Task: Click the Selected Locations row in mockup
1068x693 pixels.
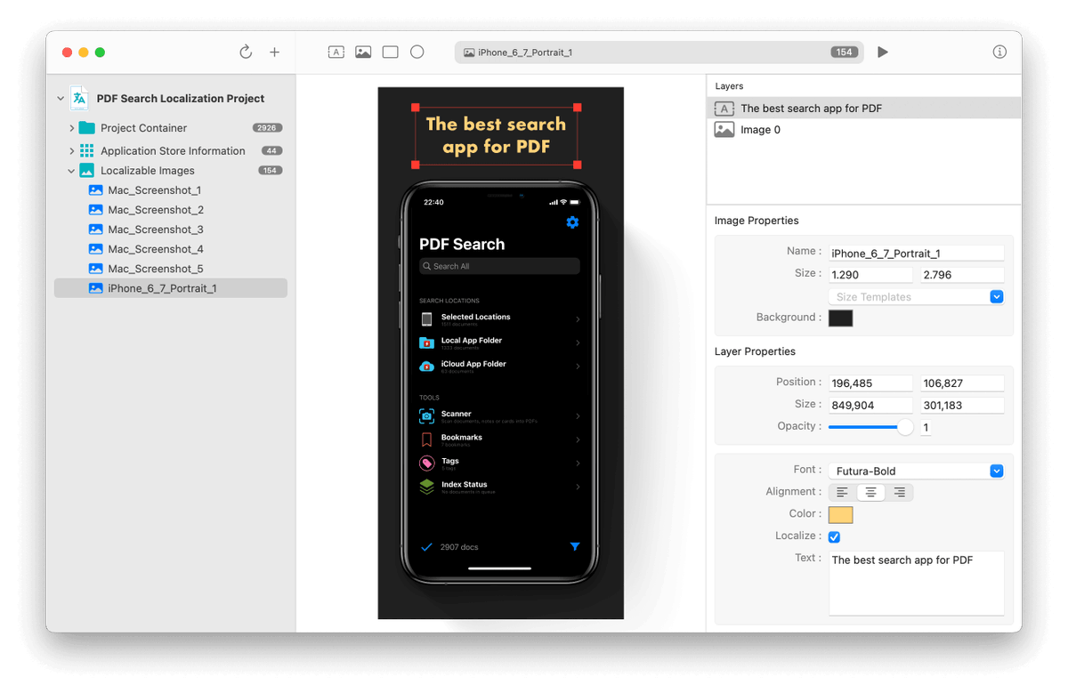Action: click(x=500, y=319)
